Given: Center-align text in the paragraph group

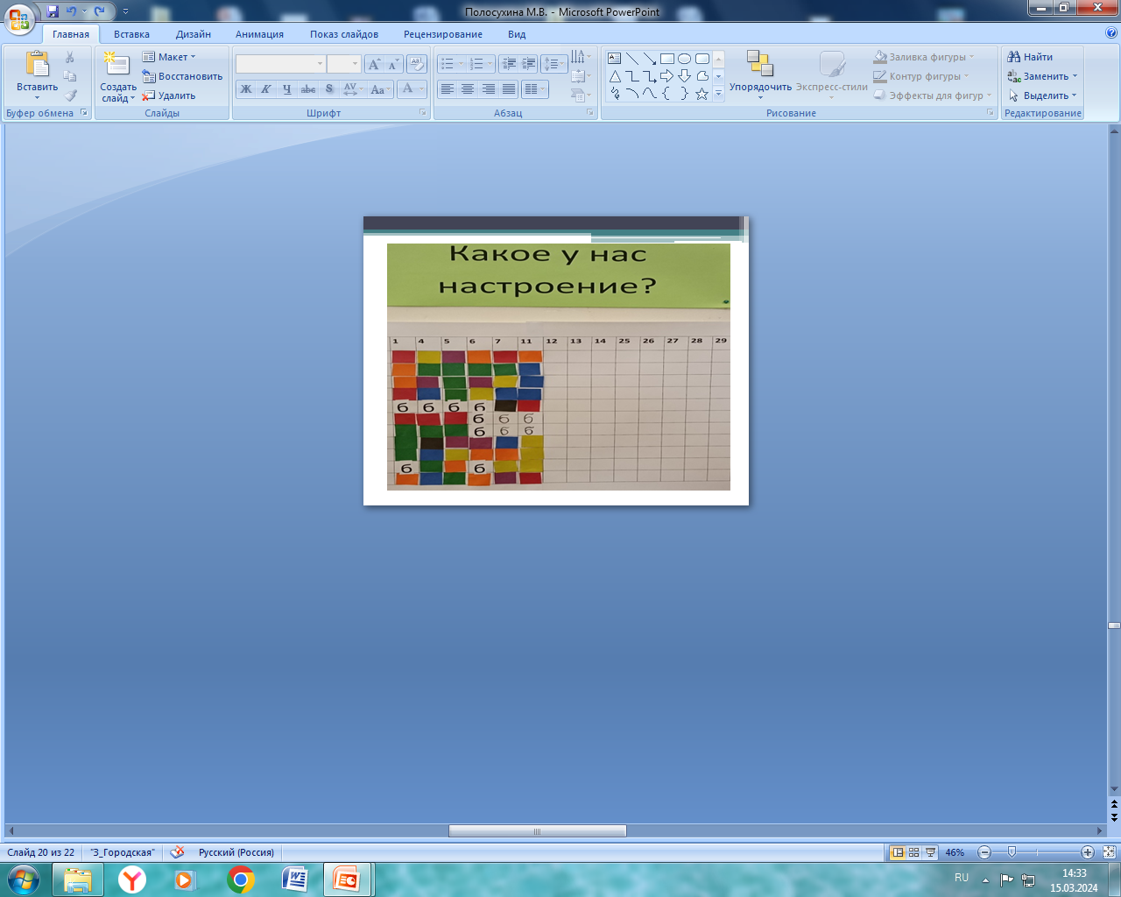Looking at the screenshot, I should (x=468, y=89).
